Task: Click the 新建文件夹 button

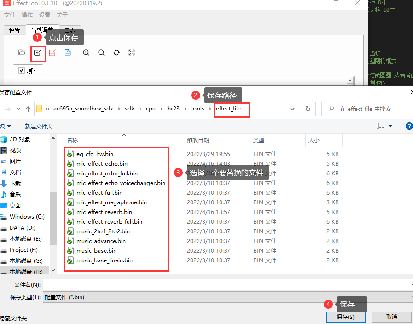Action: pyautogui.click(x=39, y=127)
